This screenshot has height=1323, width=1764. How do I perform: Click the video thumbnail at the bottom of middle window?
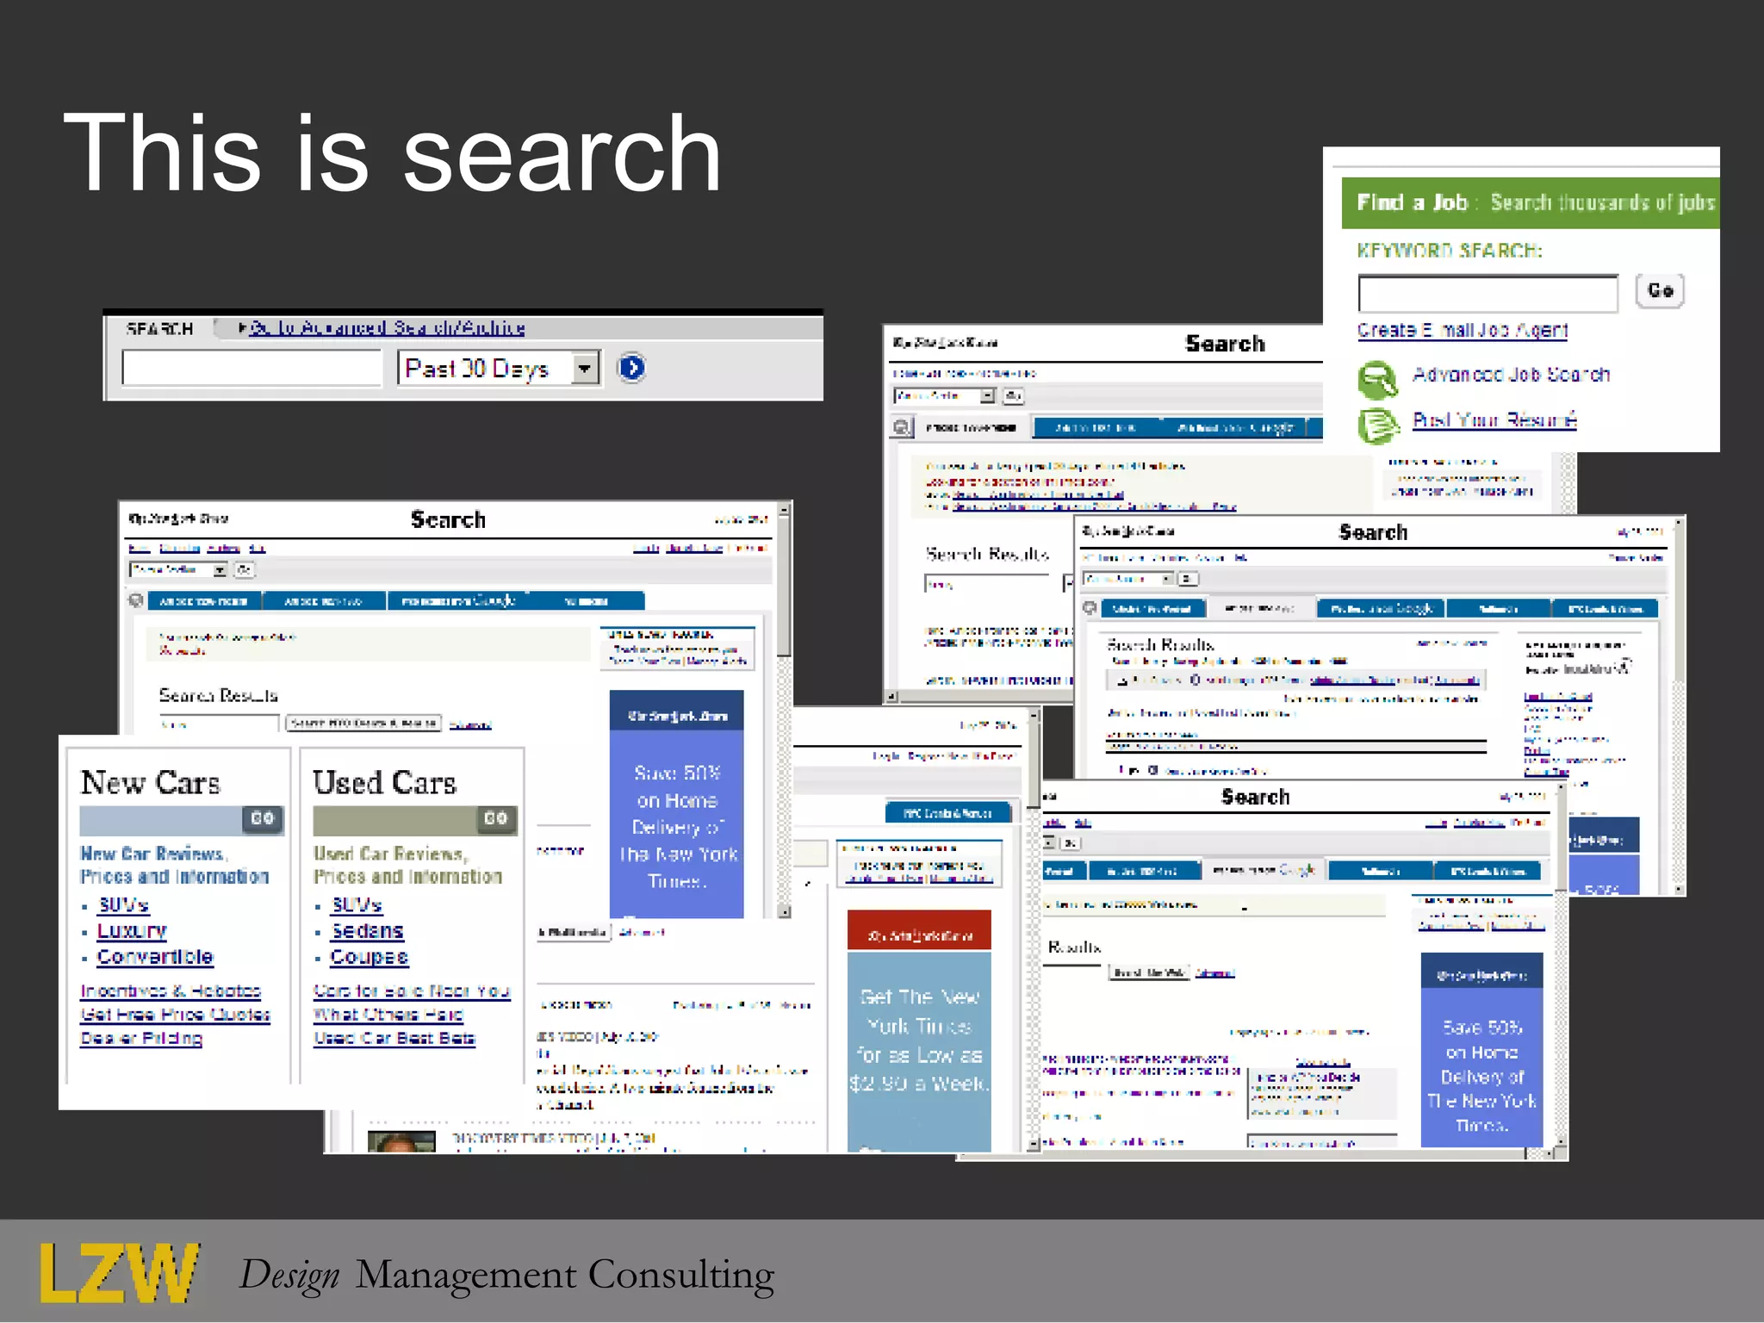401,1142
